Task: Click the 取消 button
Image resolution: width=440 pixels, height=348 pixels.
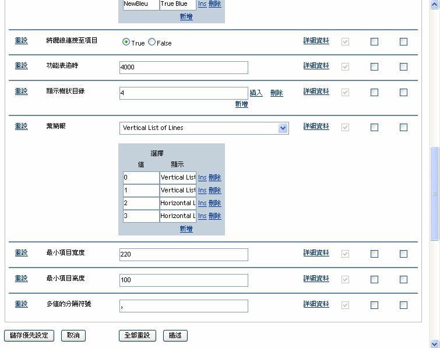Action: [73, 336]
